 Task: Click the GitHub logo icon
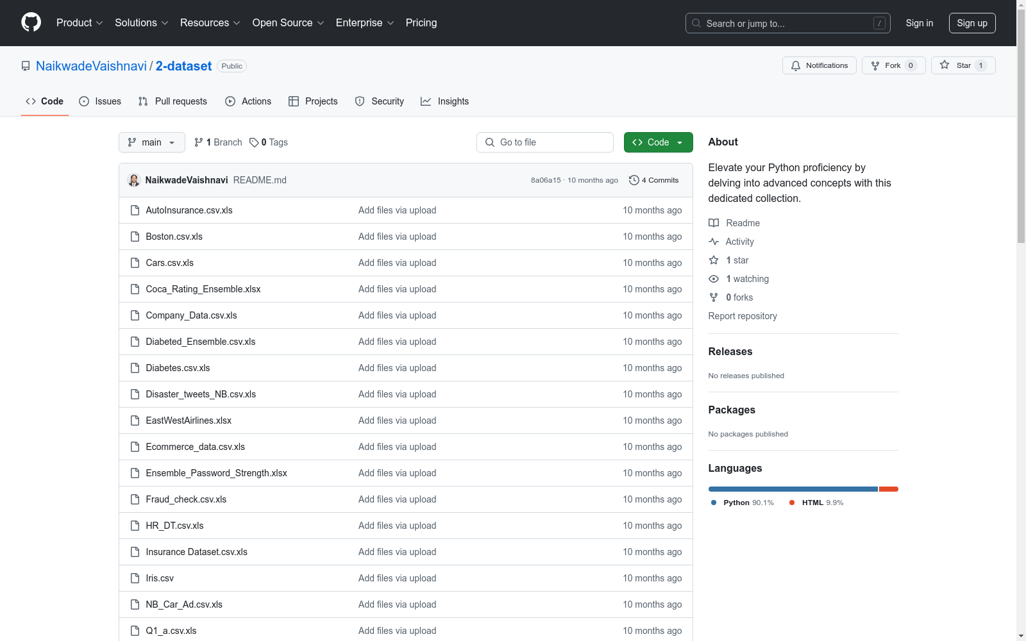[x=31, y=22]
